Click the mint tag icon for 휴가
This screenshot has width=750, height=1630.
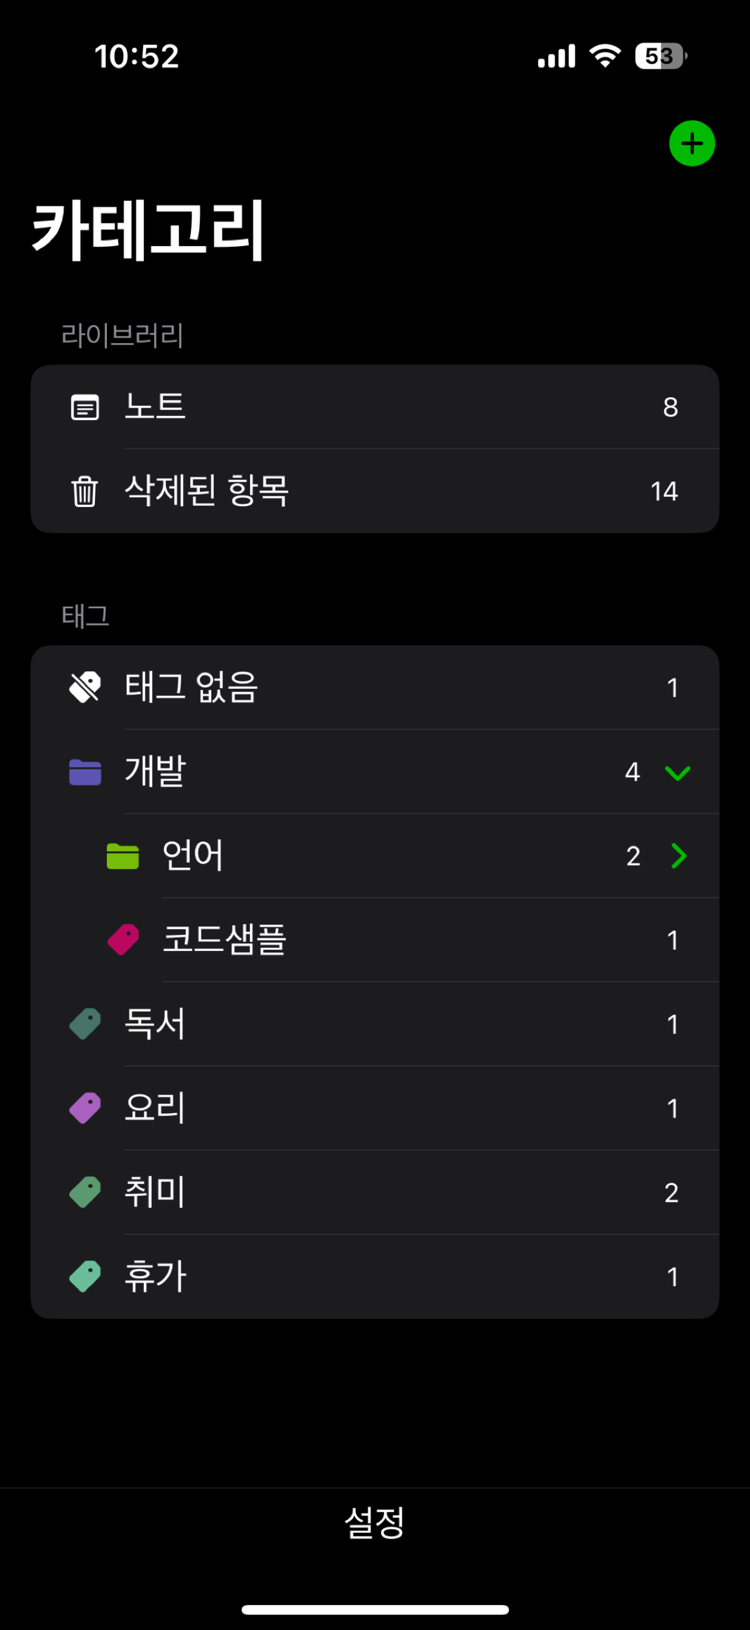point(85,1276)
